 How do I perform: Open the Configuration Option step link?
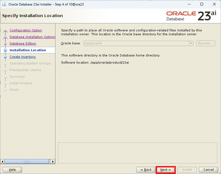click(x=26, y=30)
